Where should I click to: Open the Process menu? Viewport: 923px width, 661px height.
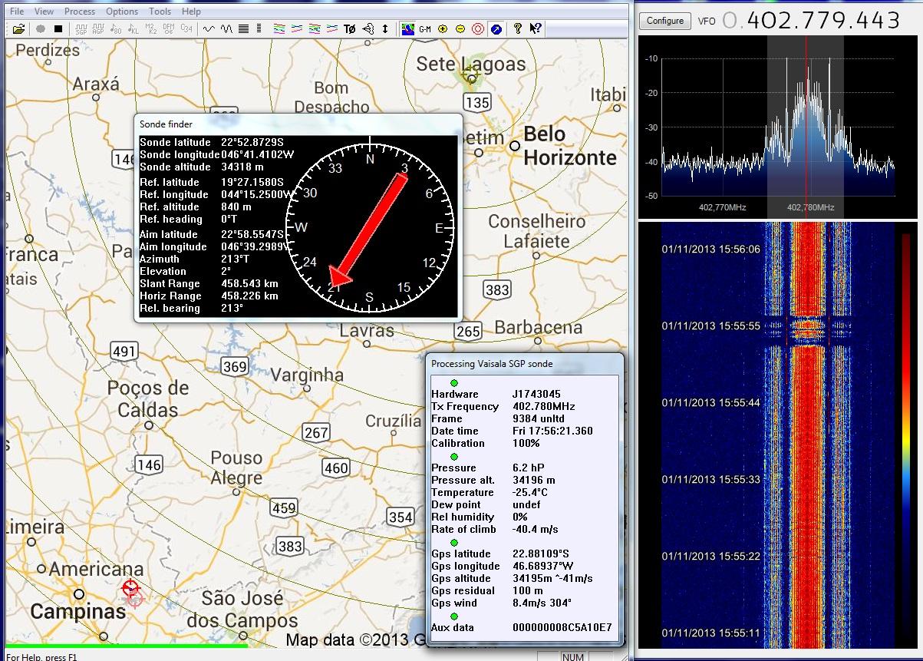tap(80, 12)
